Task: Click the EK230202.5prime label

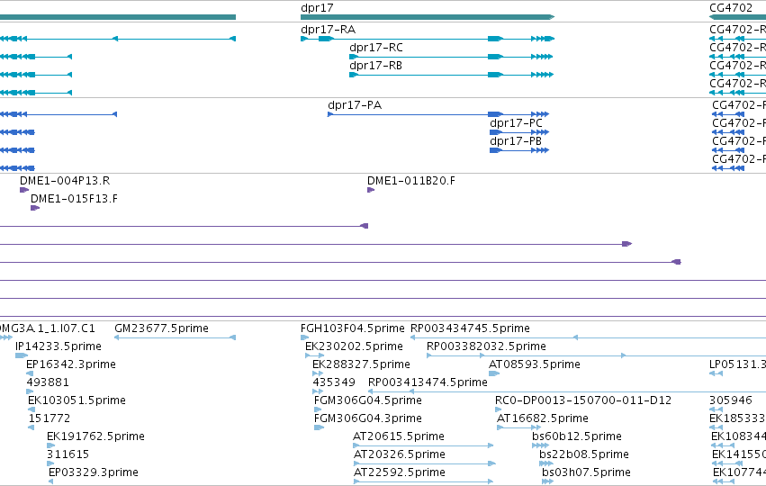Action: tap(354, 346)
